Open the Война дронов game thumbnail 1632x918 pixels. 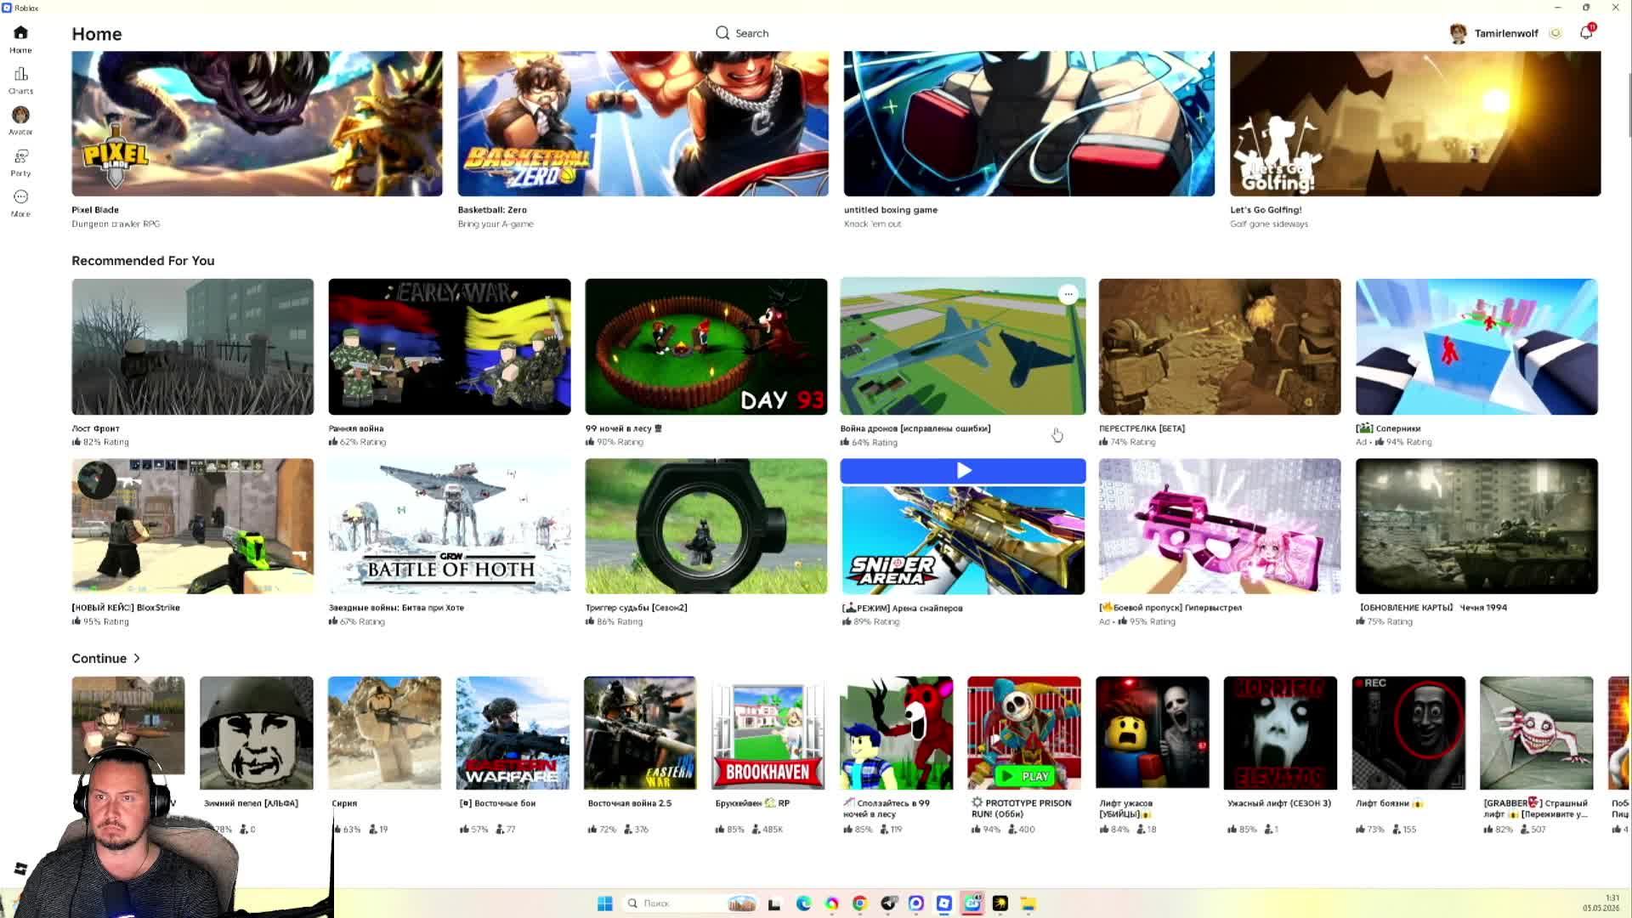(x=963, y=347)
